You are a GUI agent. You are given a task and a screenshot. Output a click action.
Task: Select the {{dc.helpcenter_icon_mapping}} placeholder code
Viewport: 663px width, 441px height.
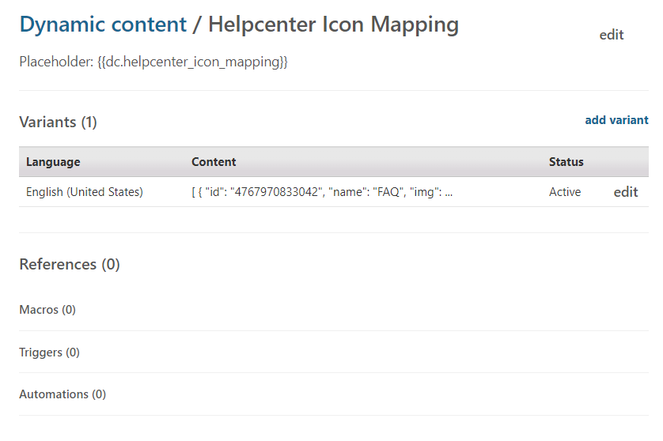(x=192, y=62)
